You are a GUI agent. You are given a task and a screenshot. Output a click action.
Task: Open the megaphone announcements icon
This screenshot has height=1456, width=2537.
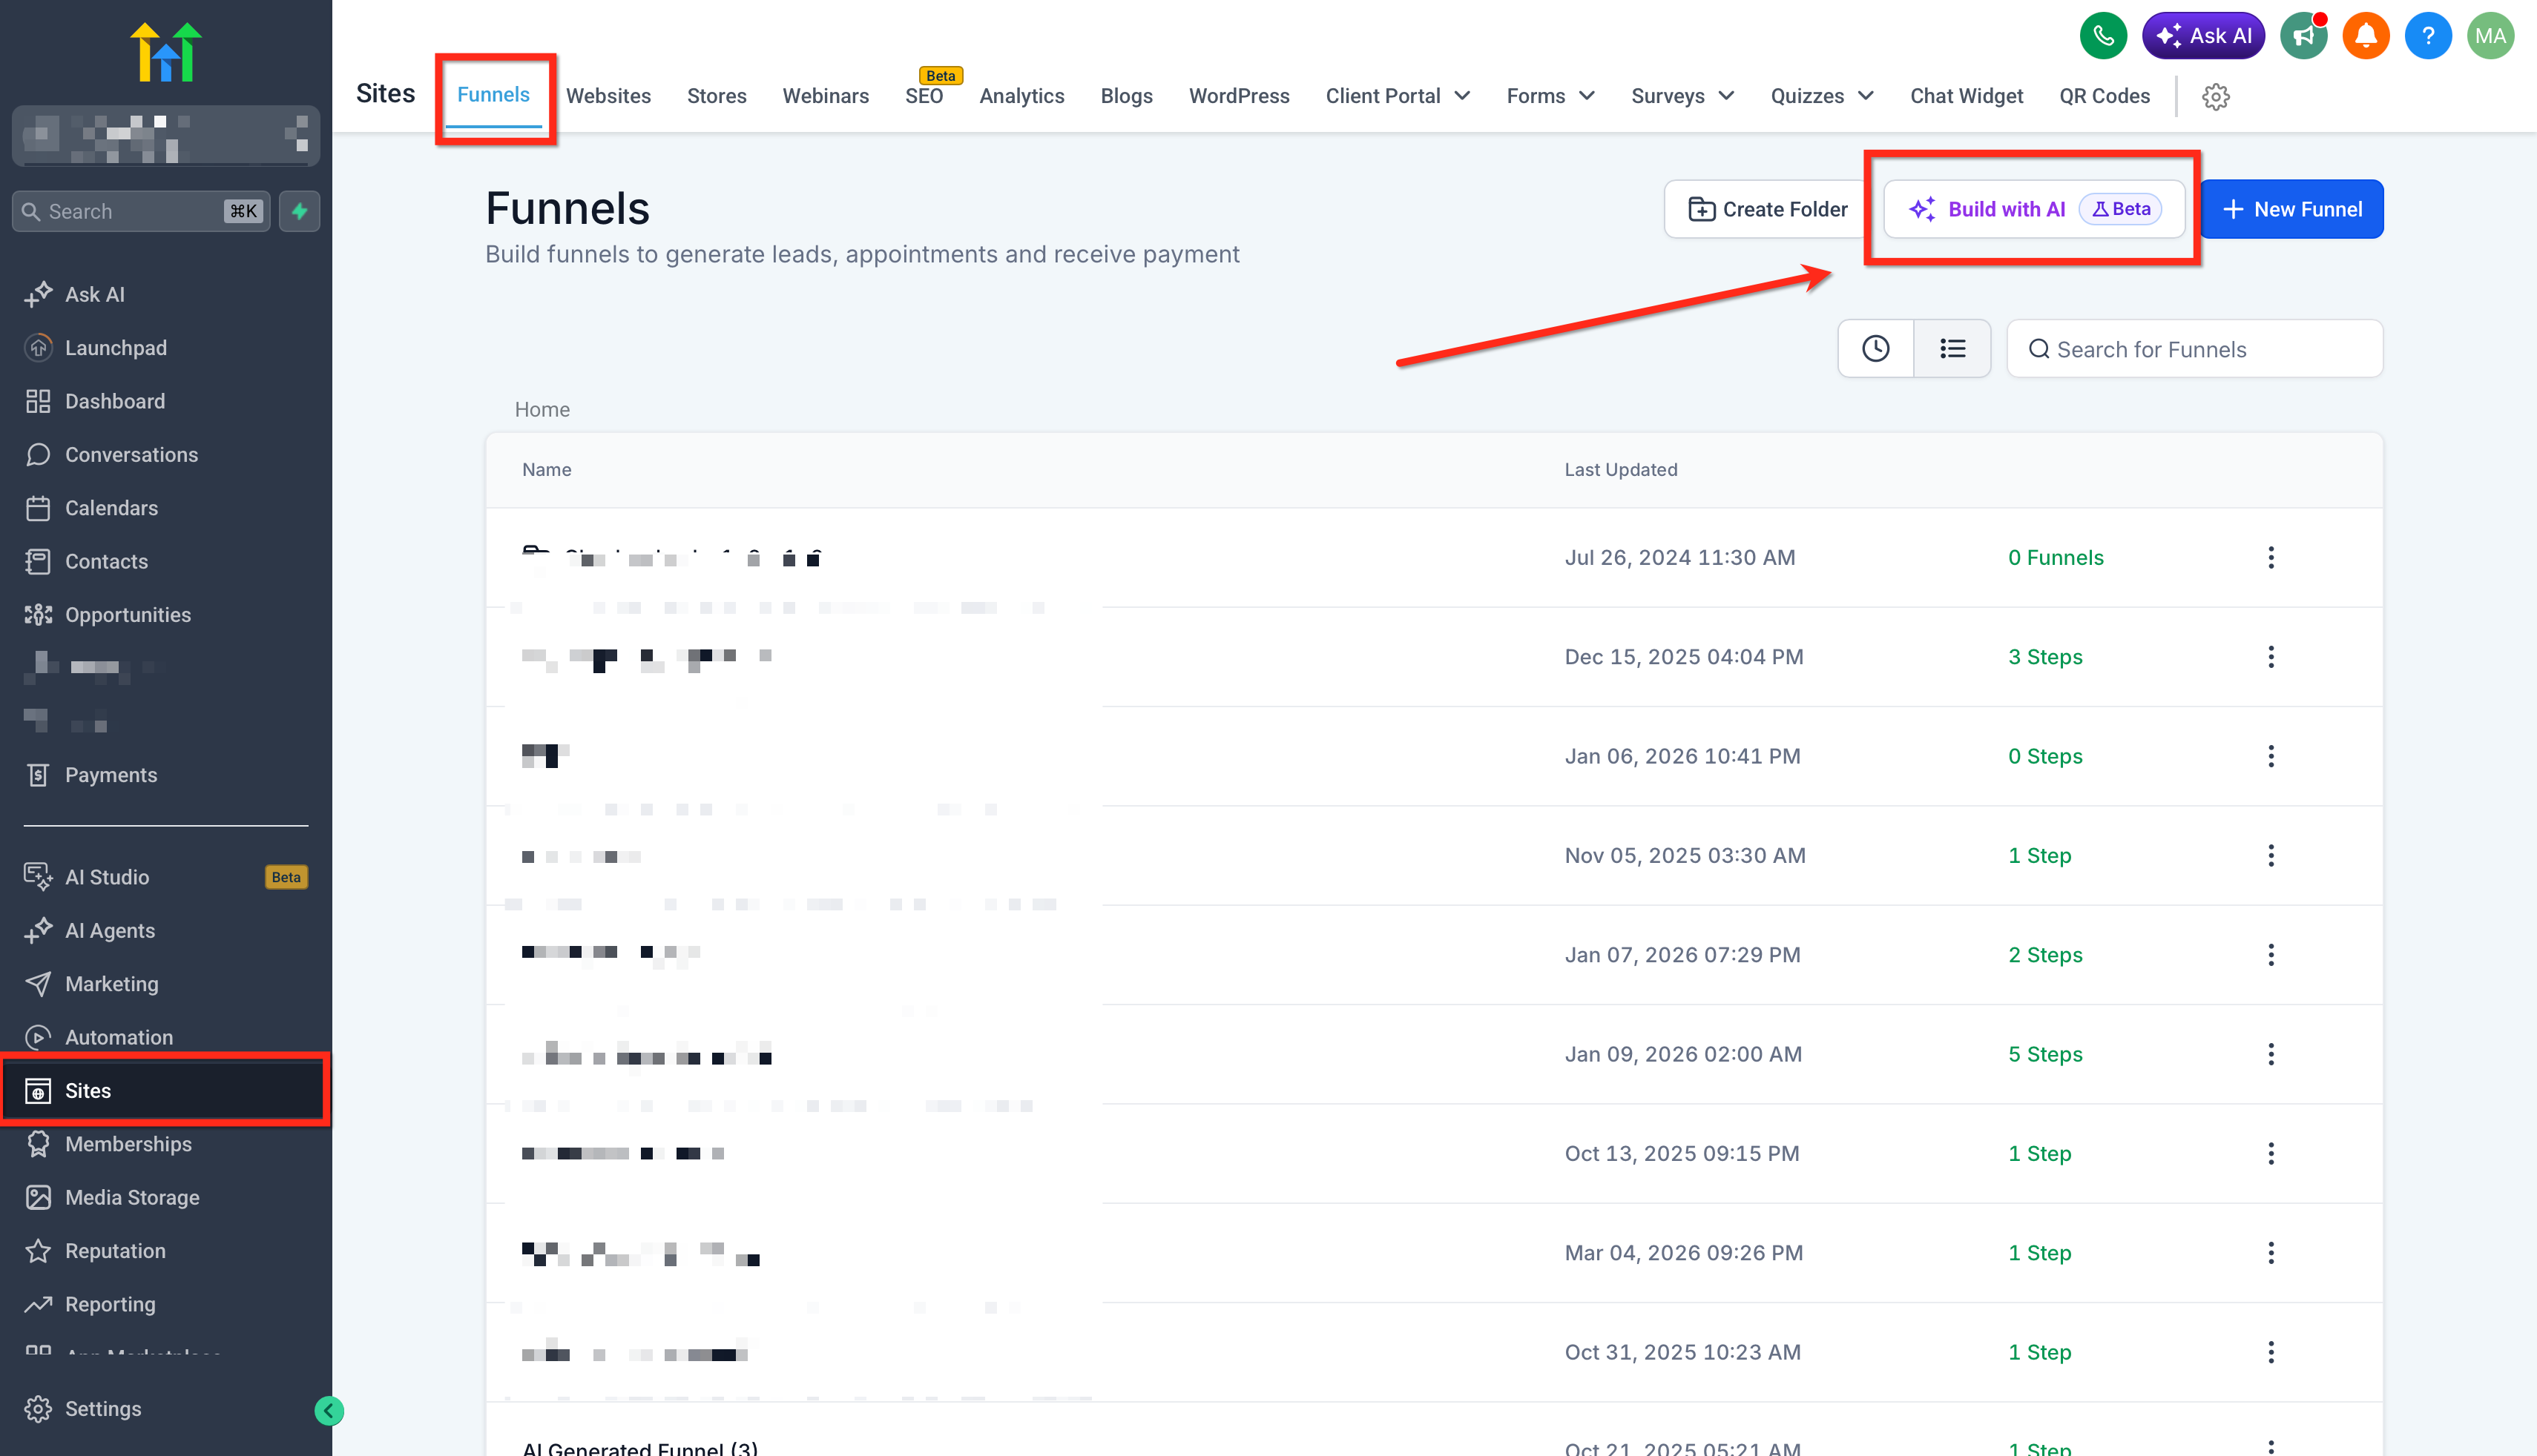tap(2303, 36)
